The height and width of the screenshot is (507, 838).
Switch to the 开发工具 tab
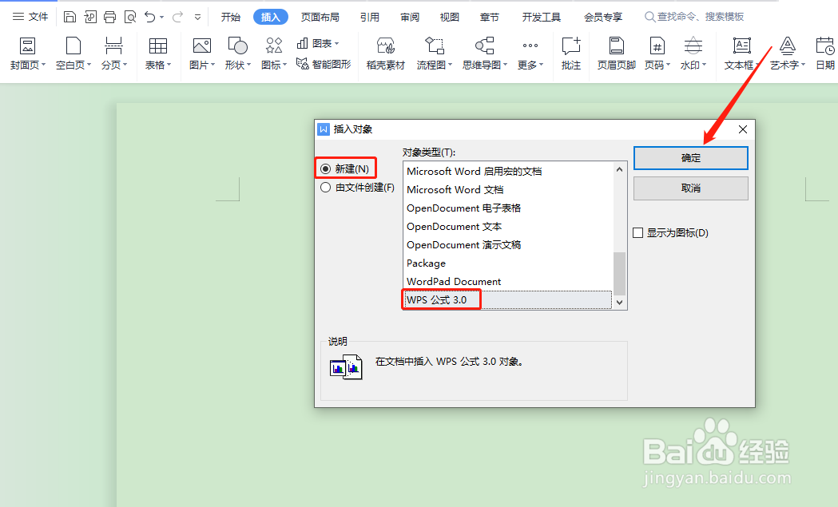542,17
